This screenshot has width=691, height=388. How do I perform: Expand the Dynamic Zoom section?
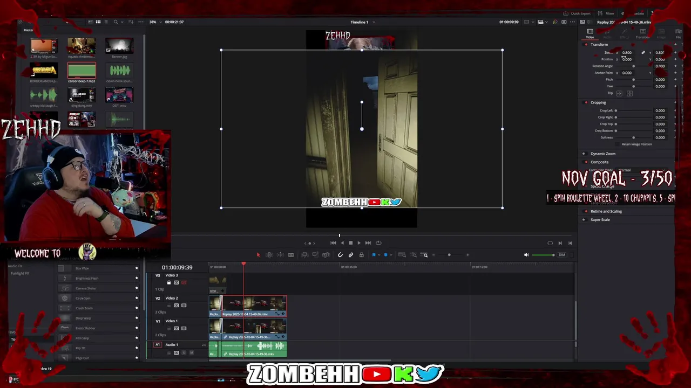point(603,154)
